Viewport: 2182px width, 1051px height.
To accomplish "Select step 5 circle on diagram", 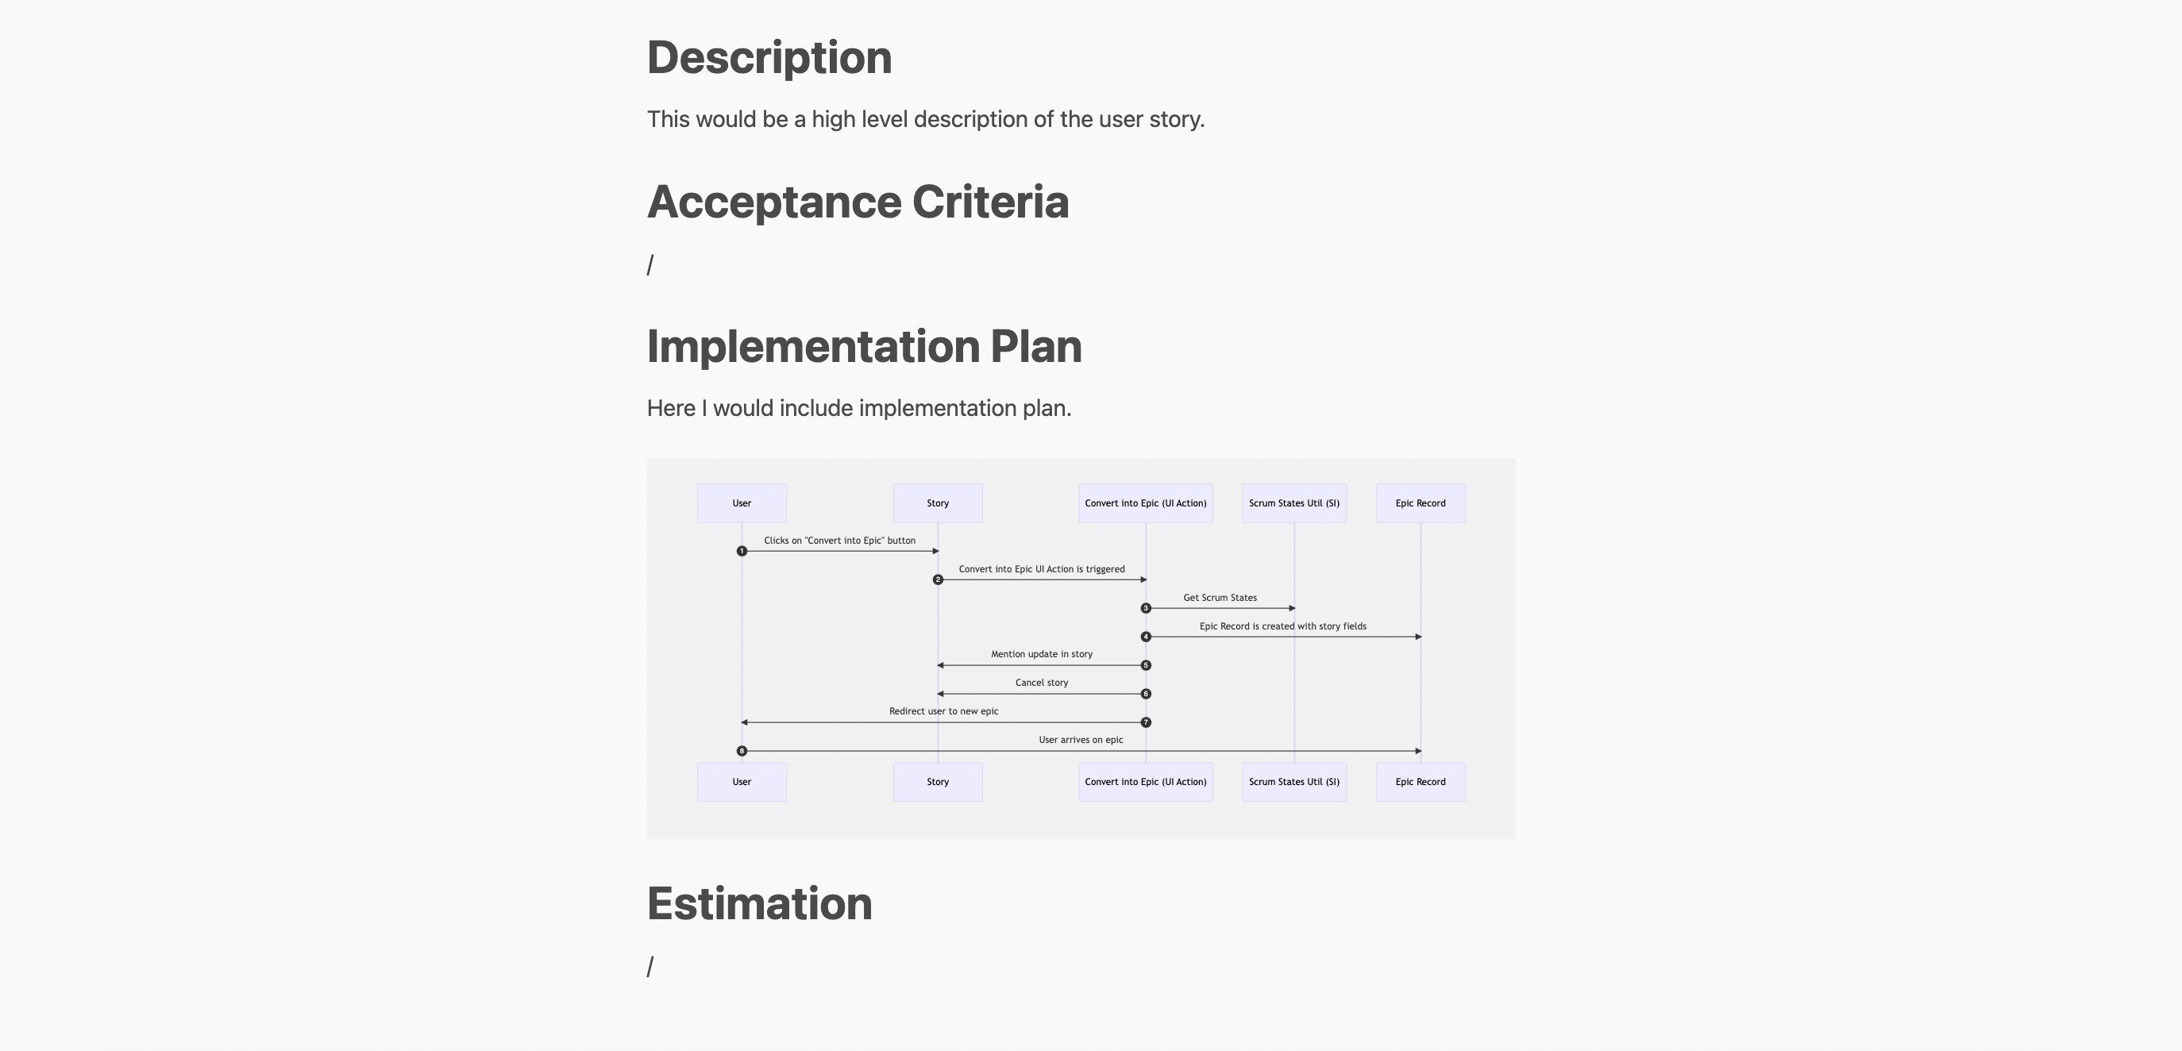I will pos(1146,666).
